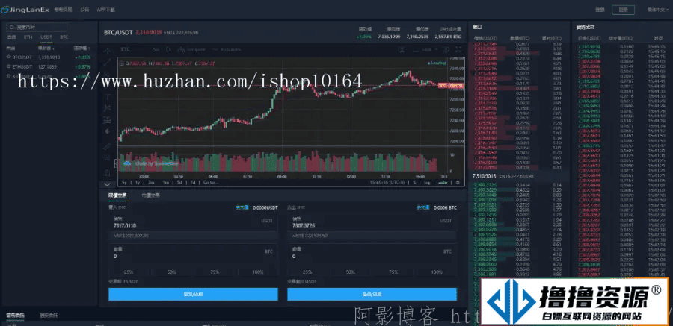Select 25% on the buy amount
This screenshot has width=673, height=326.
point(129,272)
